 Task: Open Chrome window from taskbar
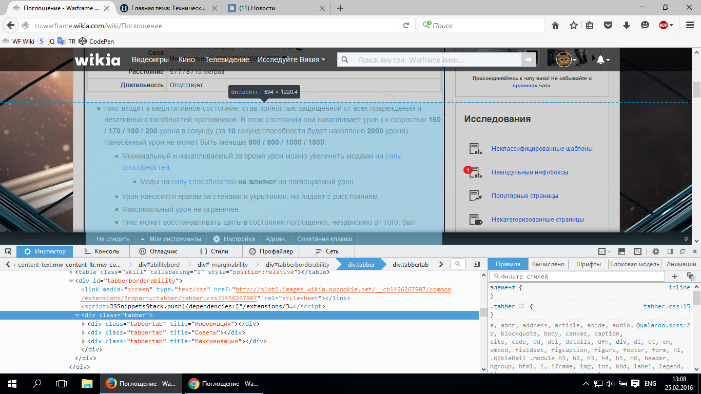point(223,384)
